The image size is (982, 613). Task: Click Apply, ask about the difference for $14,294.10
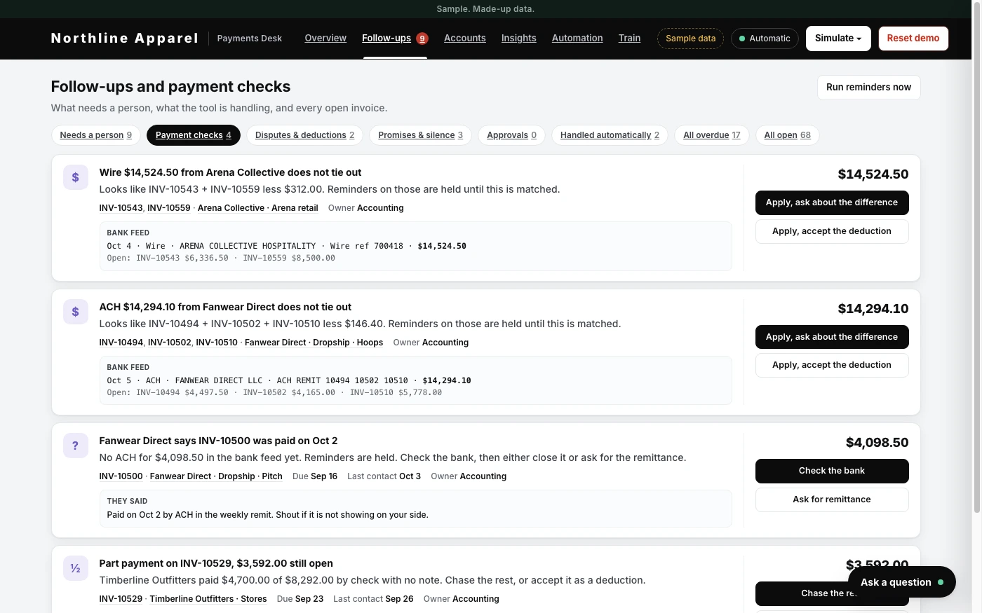(832, 337)
